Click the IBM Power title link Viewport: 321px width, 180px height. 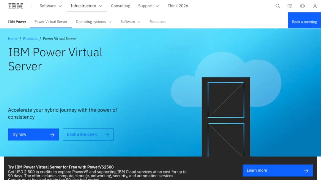pos(17,22)
